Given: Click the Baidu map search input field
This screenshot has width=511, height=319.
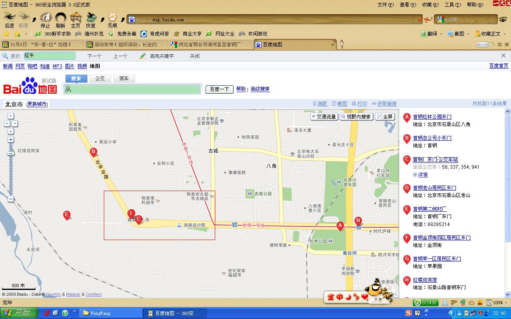Looking at the screenshot, I should [132, 89].
